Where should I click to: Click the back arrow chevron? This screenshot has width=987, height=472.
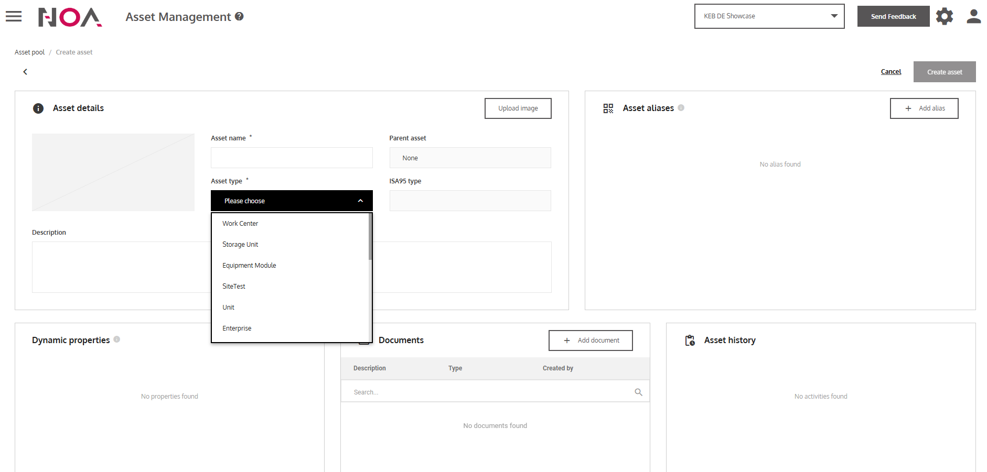pos(25,72)
